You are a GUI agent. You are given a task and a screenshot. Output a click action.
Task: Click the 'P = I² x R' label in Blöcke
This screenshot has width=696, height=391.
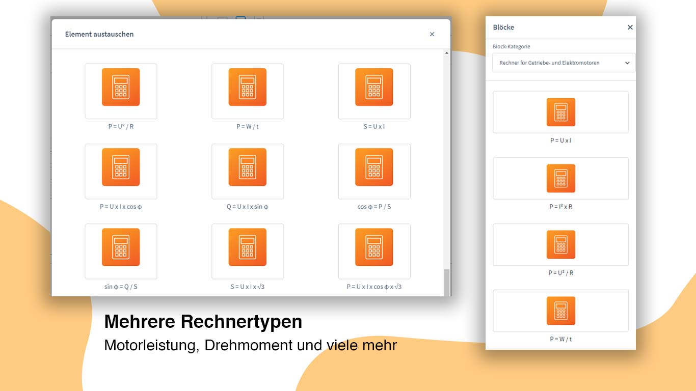pos(561,207)
